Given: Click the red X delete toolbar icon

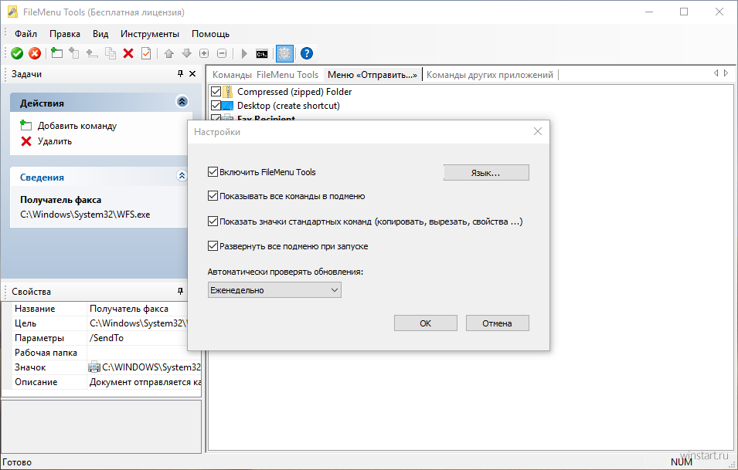Looking at the screenshot, I should [128, 53].
